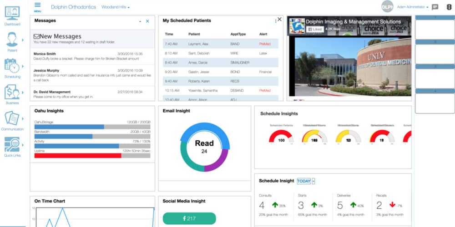455x227 pixels.
Task: Open the Scheduling calendar icon
Action: tap(12, 66)
